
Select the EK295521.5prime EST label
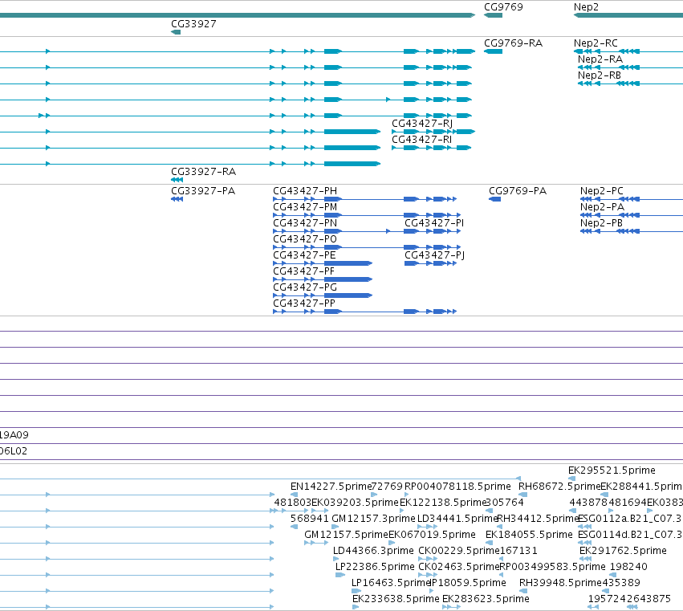612,470
